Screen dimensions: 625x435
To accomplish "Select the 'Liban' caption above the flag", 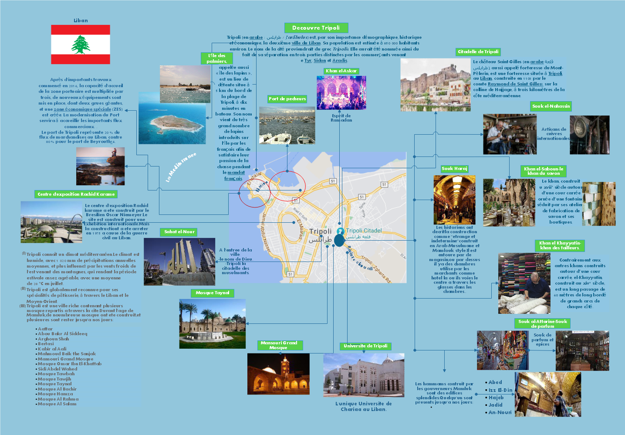I will (x=81, y=20).
